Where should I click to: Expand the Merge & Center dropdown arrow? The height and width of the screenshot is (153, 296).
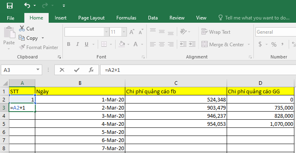[249, 45]
